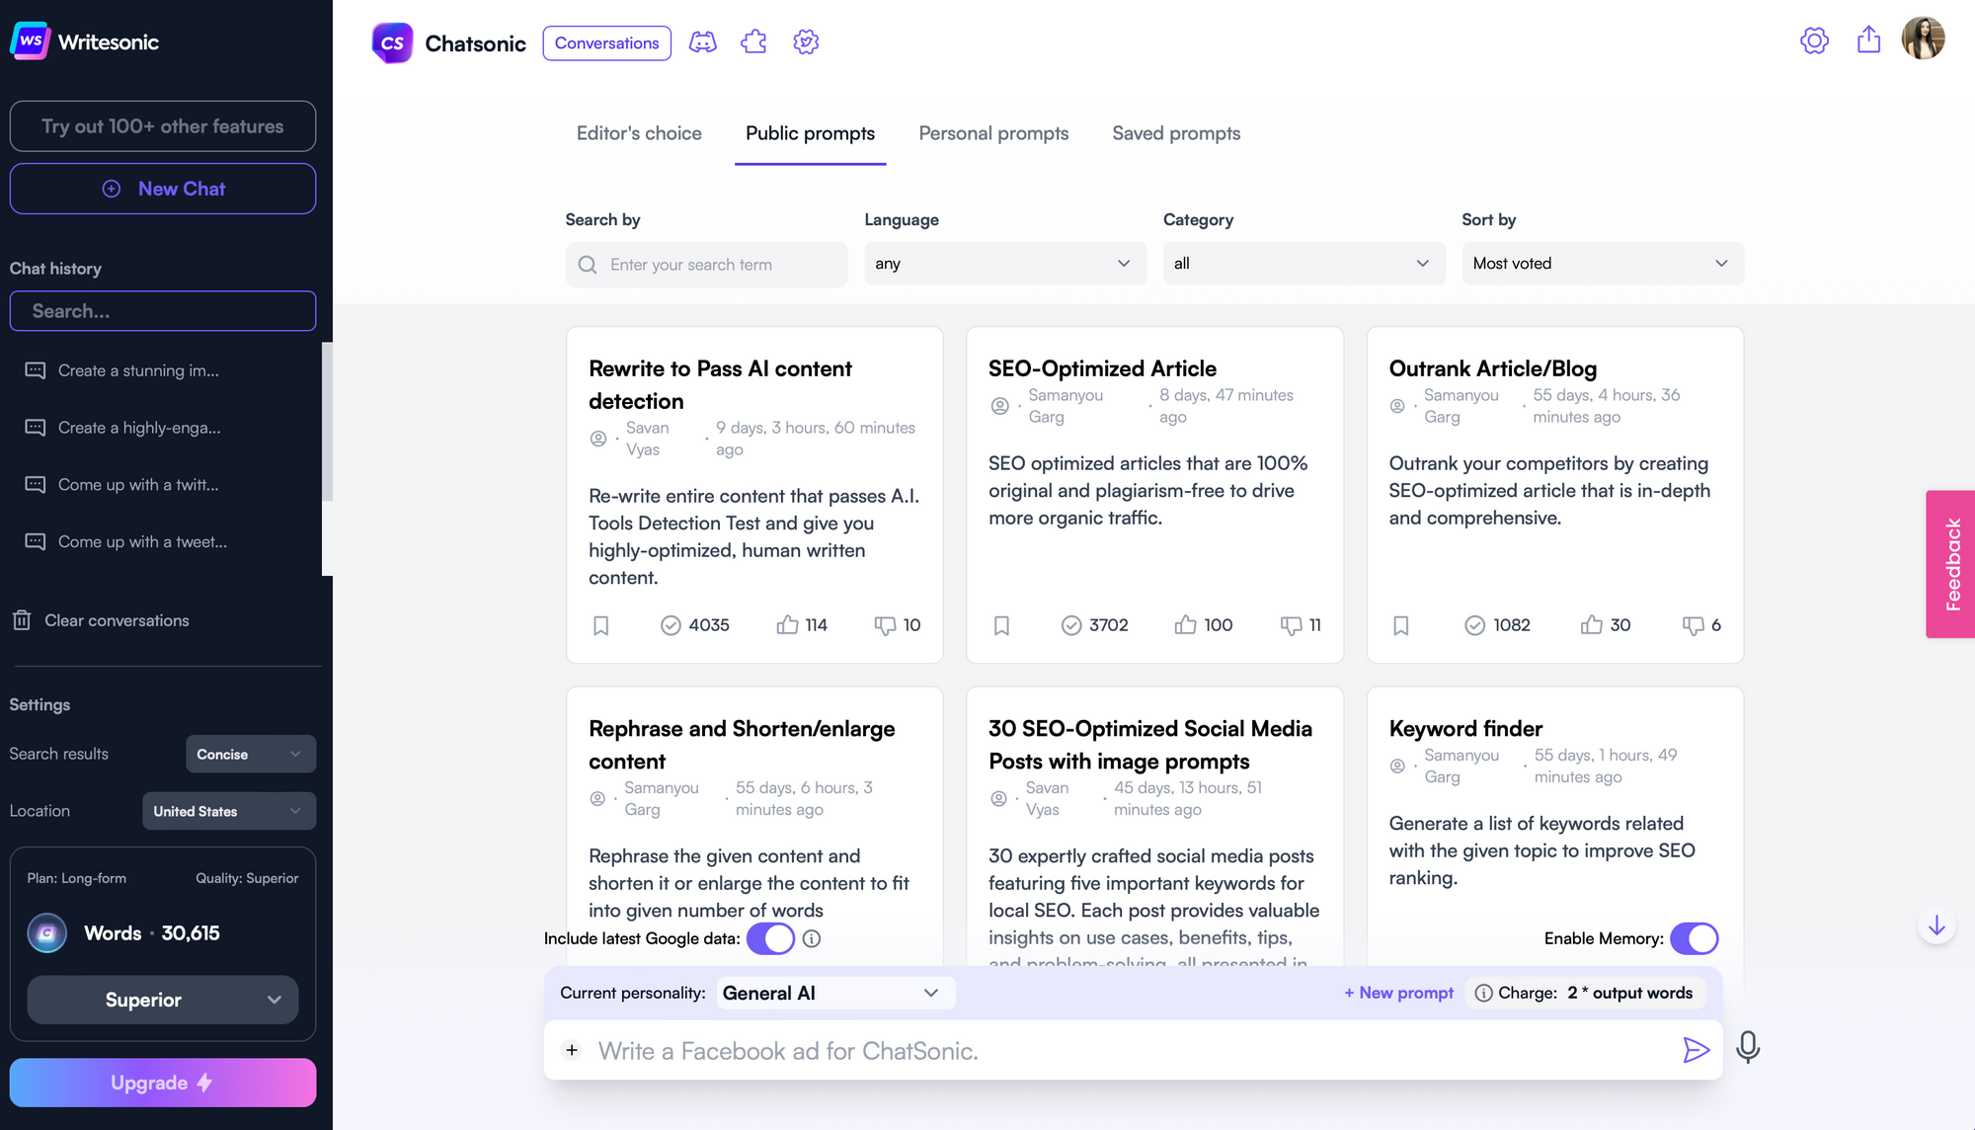This screenshot has width=1975, height=1130.
Task: Toggle the Enable Memory switch on
Action: click(x=1693, y=937)
